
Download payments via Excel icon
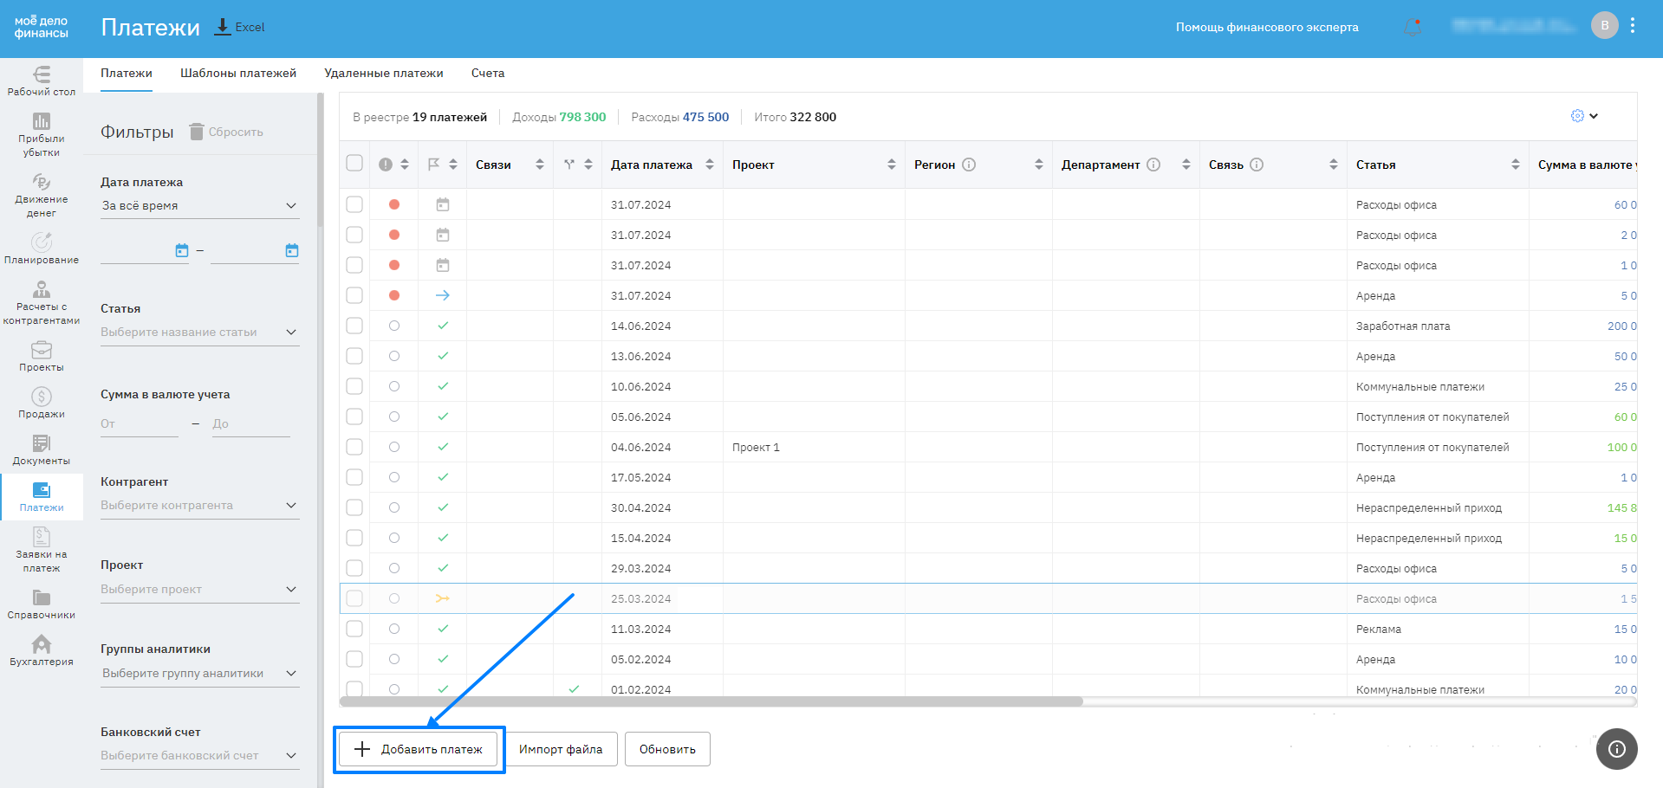(x=224, y=27)
